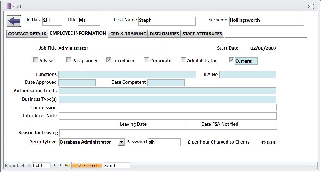Toggle the Current checkbox off
This screenshot has height=172, width=321.
232,60
